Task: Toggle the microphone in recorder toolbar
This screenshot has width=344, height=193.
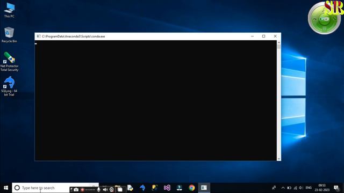Action: pos(99,189)
